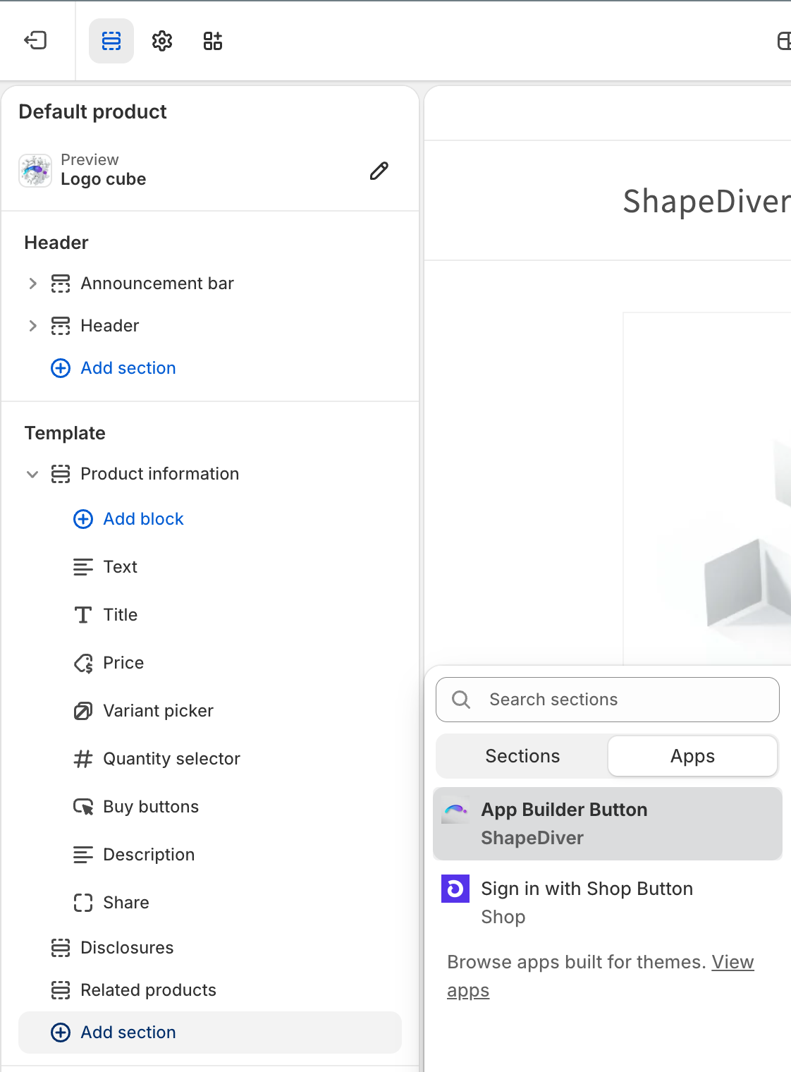This screenshot has width=791, height=1072.
Task: Add section under Template group
Action: tap(210, 1033)
